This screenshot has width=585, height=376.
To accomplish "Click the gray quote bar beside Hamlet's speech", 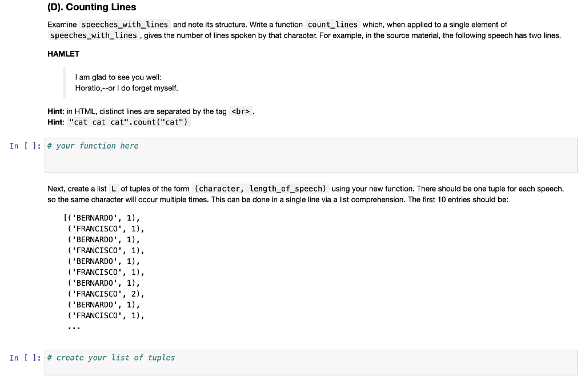I will point(65,82).
